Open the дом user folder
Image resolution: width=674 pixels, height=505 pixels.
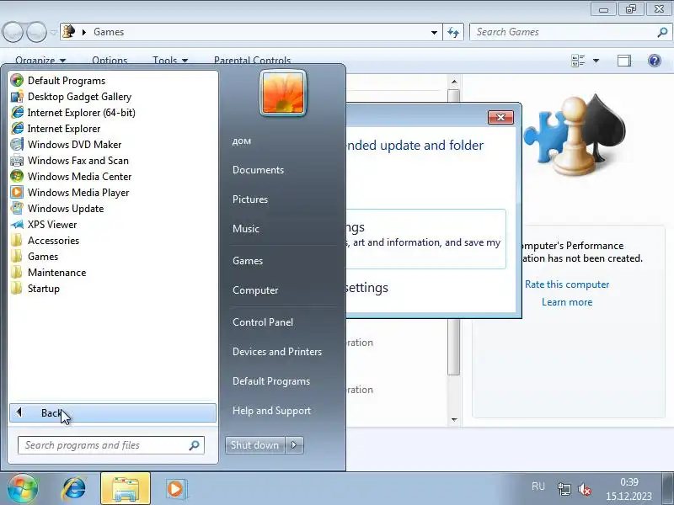pos(242,141)
